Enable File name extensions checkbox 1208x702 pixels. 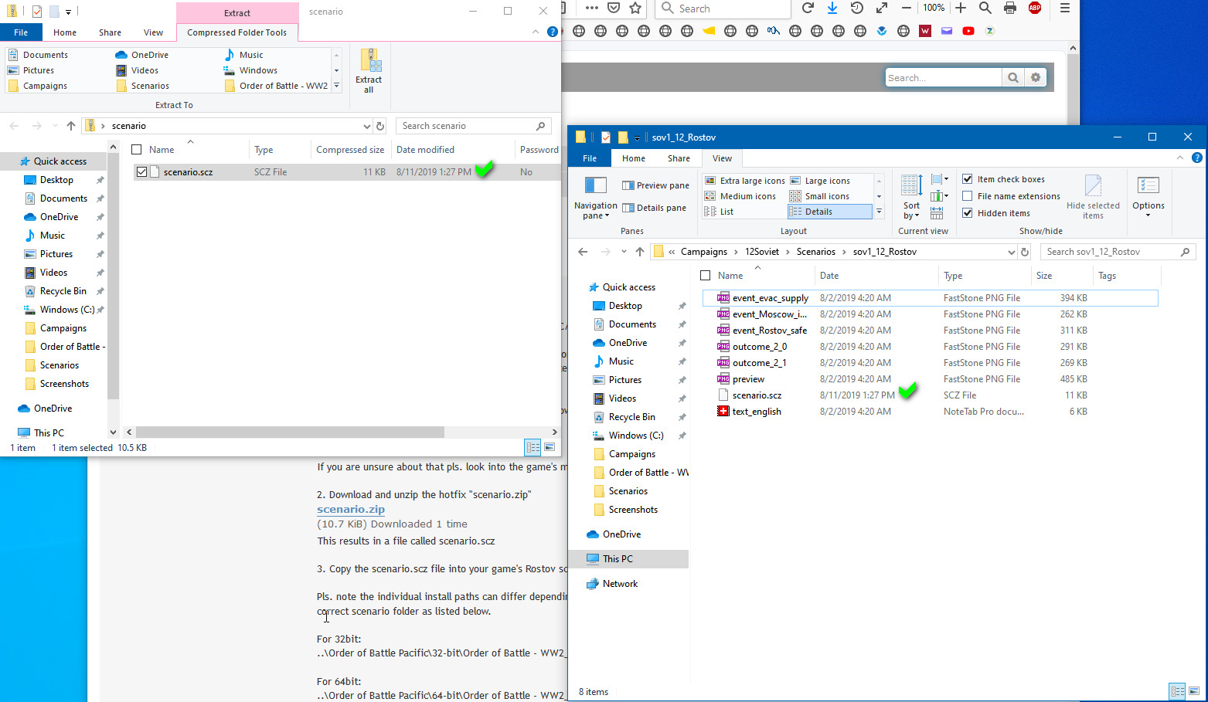point(967,196)
